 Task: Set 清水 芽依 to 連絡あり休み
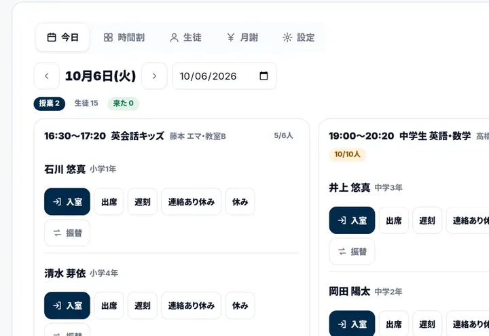(191, 305)
